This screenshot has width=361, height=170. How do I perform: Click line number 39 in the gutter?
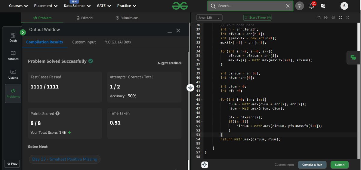(198, 73)
